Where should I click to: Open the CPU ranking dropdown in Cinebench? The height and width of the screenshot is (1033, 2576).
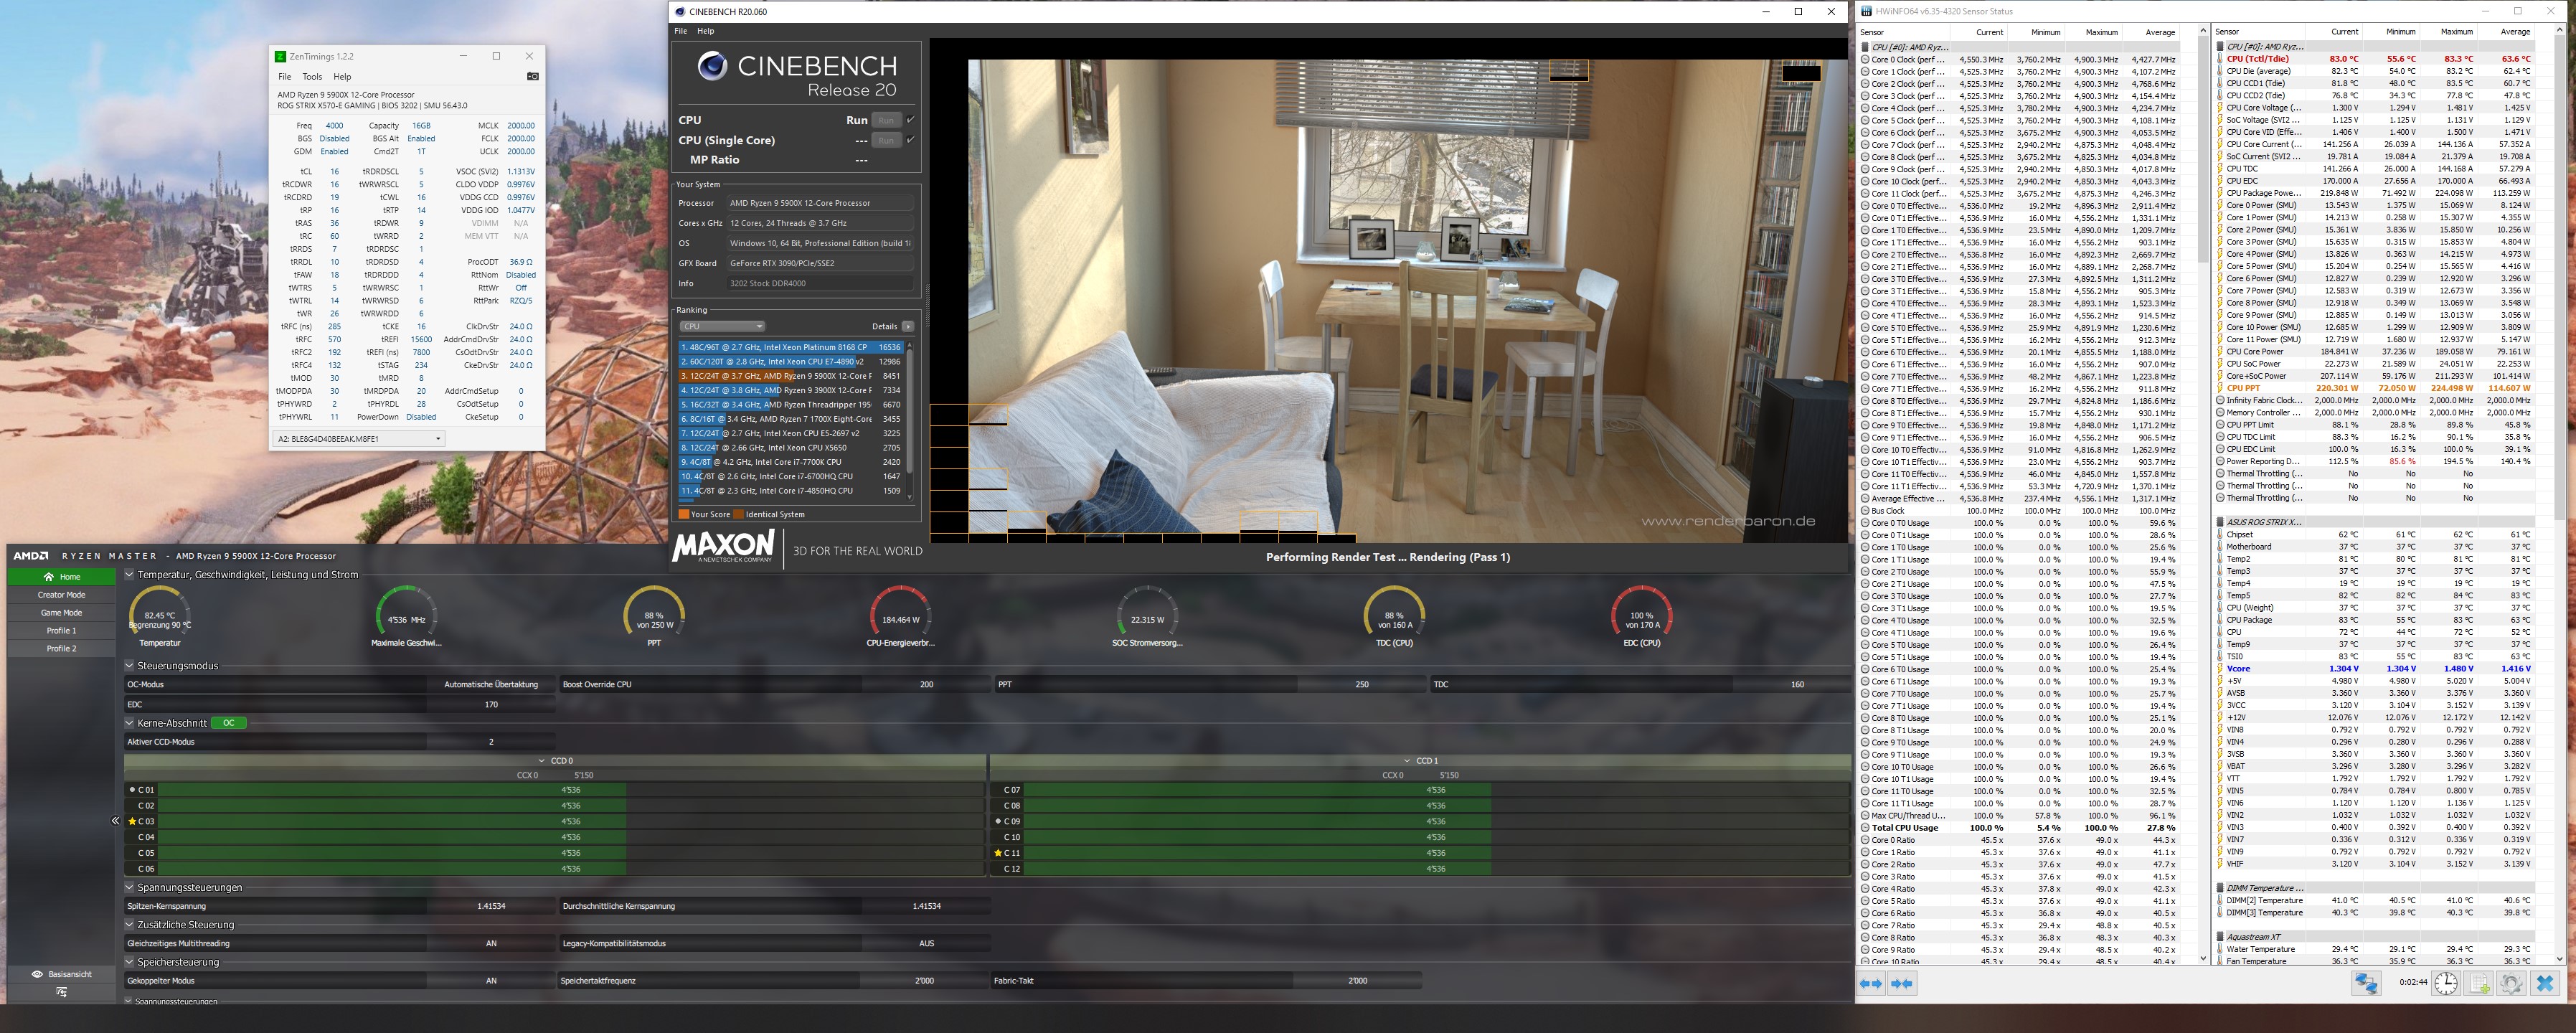click(x=722, y=326)
